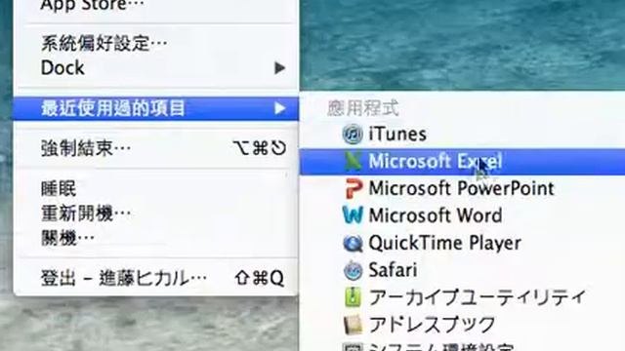Launch QuickTime Player from its recent items label
The height and width of the screenshot is (351, 625).
tap(445, 243)
